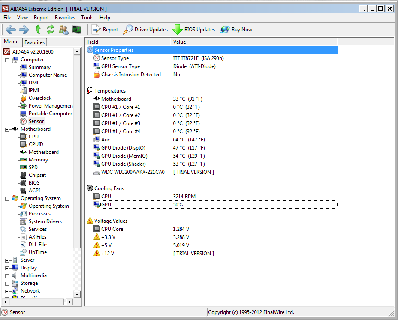Click the Back navigation arrow icon
The width and height of the screenshot is (398, 320).
click(x=11, y=30)
